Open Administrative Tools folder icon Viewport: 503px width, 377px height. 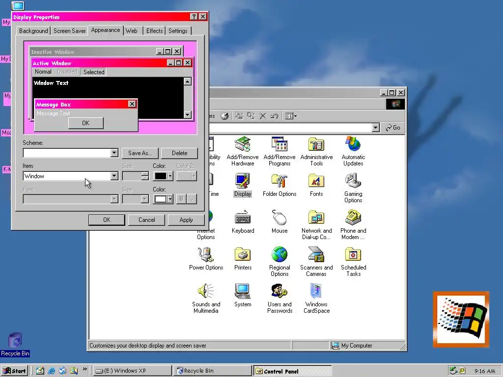316,151
